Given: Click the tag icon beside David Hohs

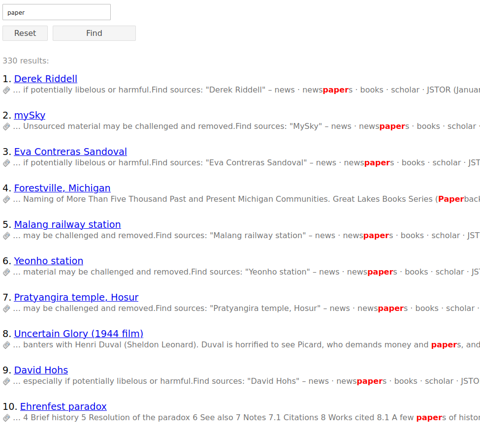Looking at the screenshot, I should (x=6, y=381).
